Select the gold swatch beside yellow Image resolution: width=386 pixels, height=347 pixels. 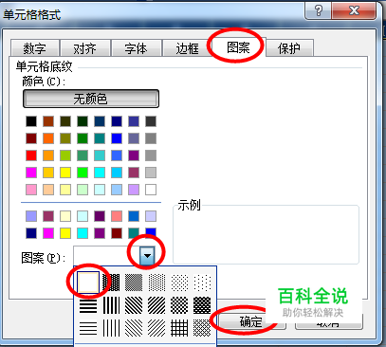[48, 173]
